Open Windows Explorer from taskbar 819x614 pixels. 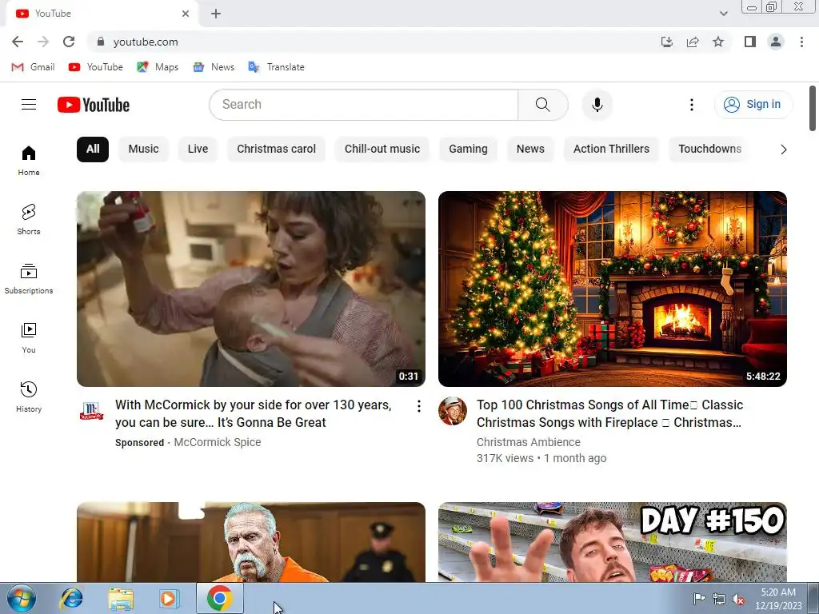pyautogui.click(x=121, y=599)
